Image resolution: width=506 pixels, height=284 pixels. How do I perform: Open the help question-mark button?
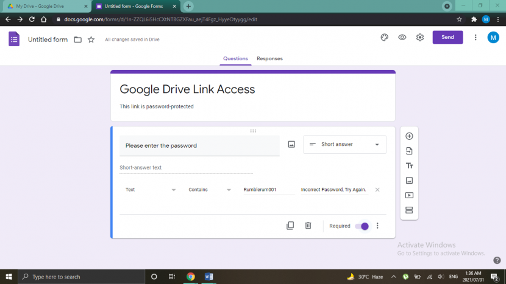(497, 260)
